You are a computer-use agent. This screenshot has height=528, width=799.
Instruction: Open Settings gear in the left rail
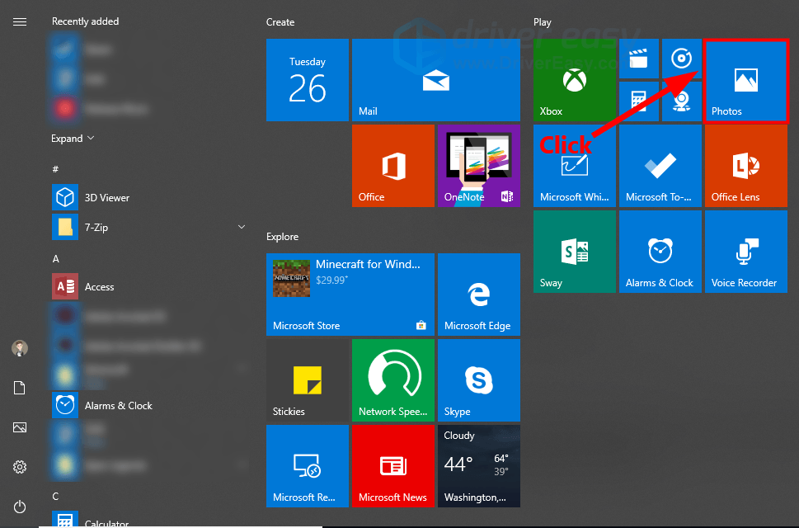coord(19,467)
